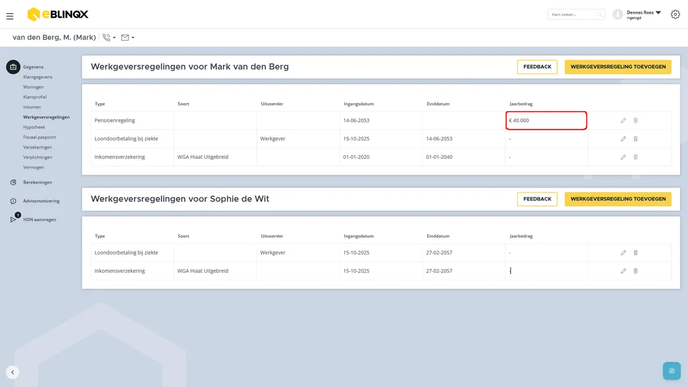This screenshot has width=688, height=387.
Task: Click the HDN aanvragen send icon
Action: click(x=13, y=219)
